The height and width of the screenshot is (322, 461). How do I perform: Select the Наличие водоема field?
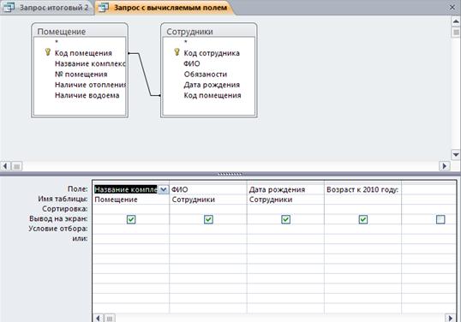87,95
